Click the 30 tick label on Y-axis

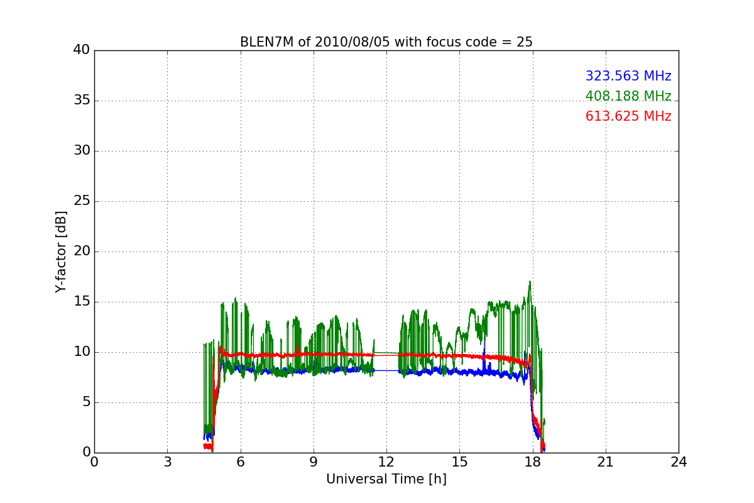pyautogui.click(x=81, y=151)
